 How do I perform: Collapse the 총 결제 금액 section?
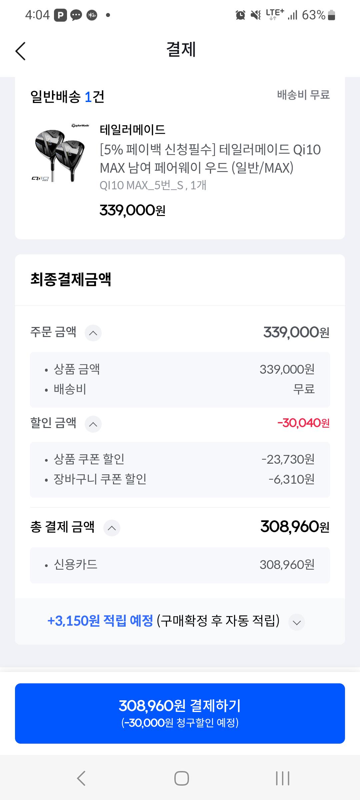tap(112, 528)
